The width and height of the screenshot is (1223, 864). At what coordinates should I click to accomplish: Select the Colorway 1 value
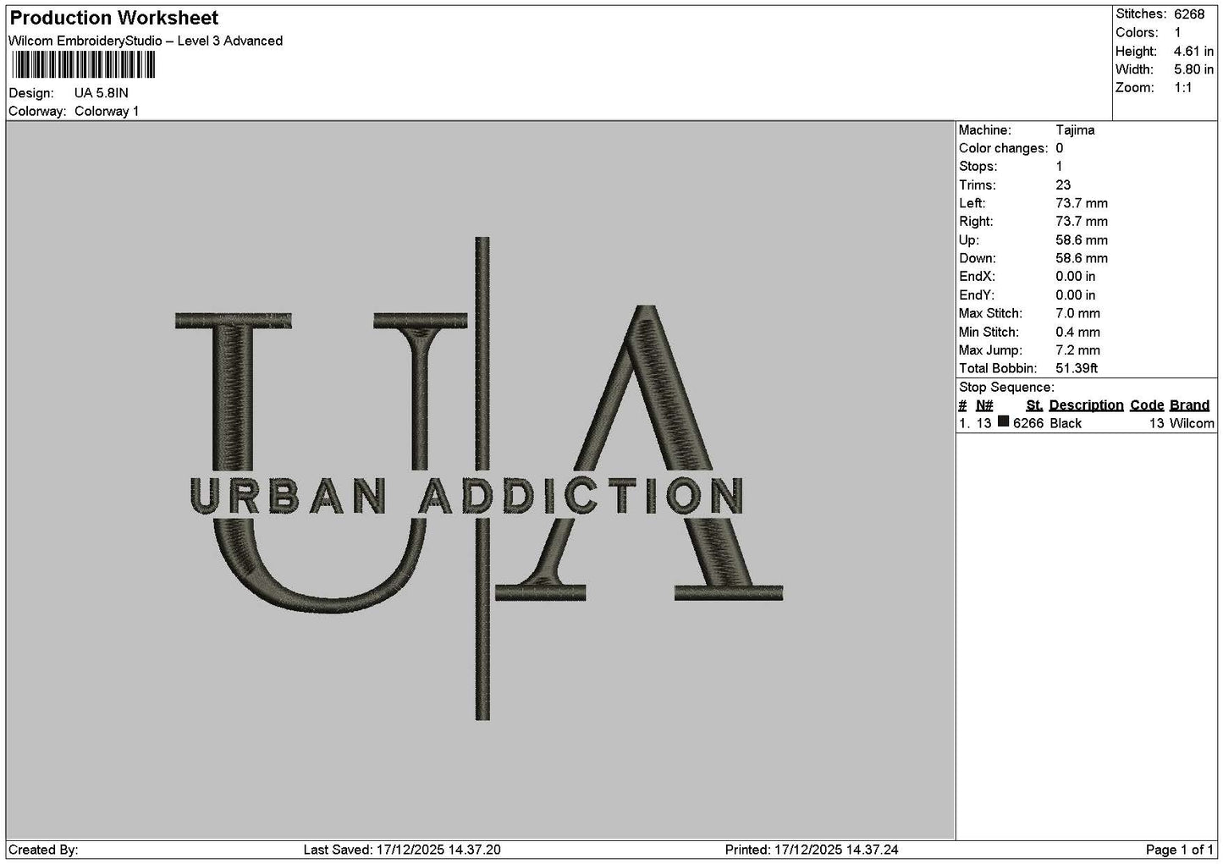(x=107, y=112)
